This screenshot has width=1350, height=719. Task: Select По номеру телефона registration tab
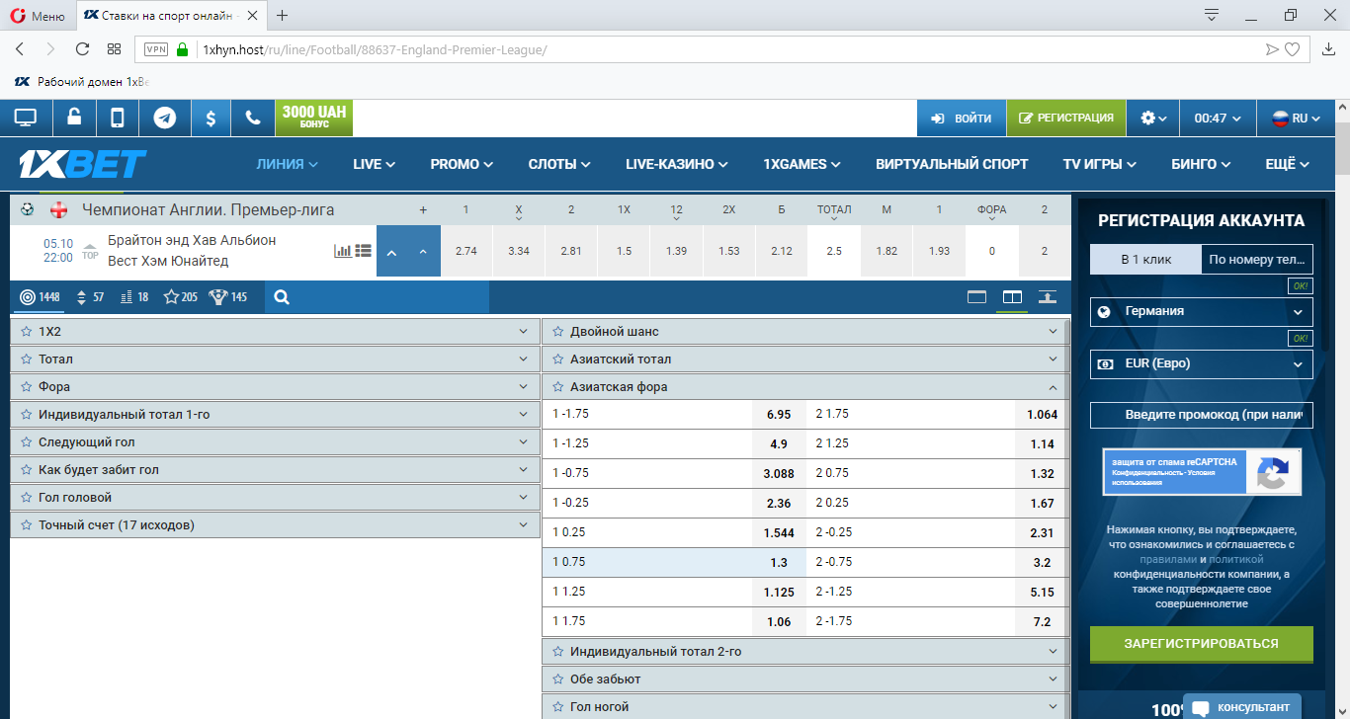1257,260
